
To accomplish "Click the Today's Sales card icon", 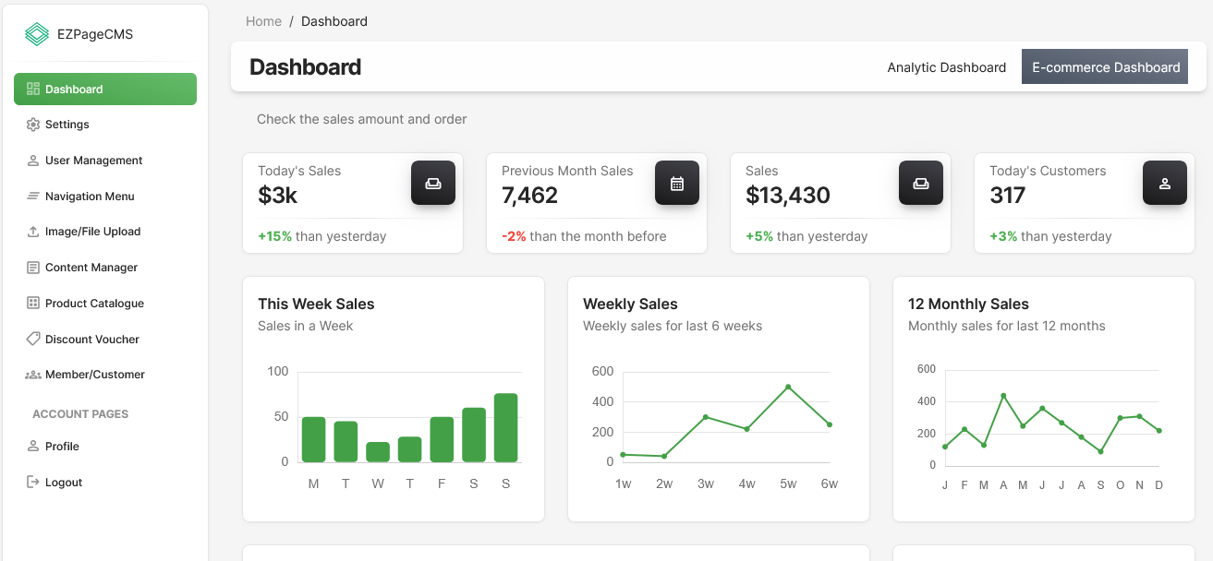I will [x=432, y=183].
